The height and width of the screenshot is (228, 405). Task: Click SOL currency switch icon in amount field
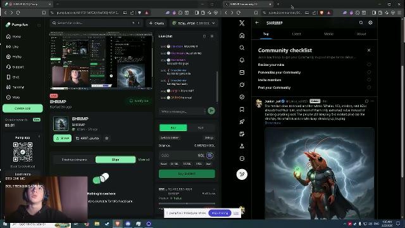pyautogui.click(x=209, y=155)
